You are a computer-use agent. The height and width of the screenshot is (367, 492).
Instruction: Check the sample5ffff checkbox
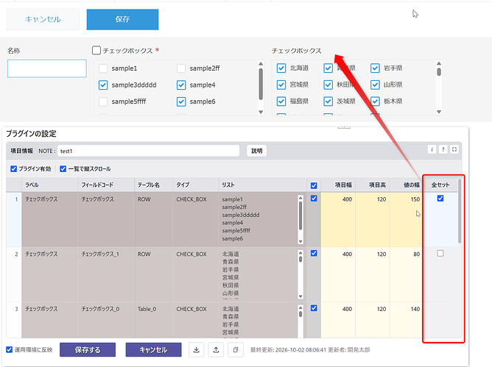click(x=103, y=101)
